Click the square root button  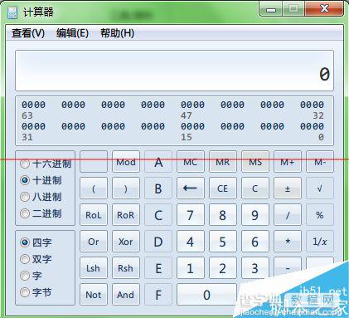(x=320, y=188)
